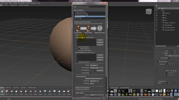This screenshot has height=100, width=179.
Task: Click Add Selected for Source Models
Action: click(100, 57)
